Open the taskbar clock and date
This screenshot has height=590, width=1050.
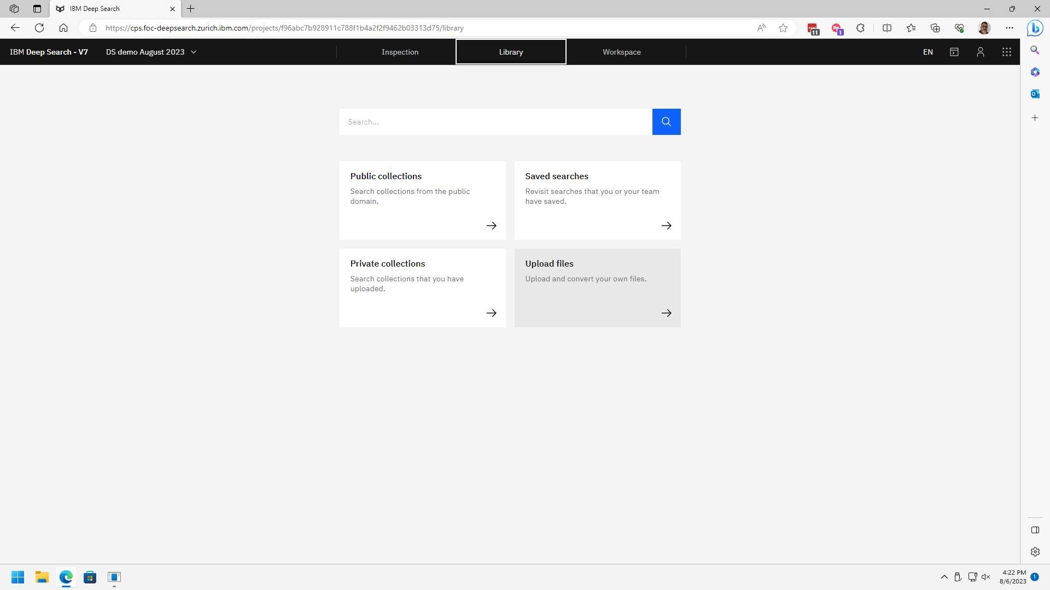[1013, 577]
